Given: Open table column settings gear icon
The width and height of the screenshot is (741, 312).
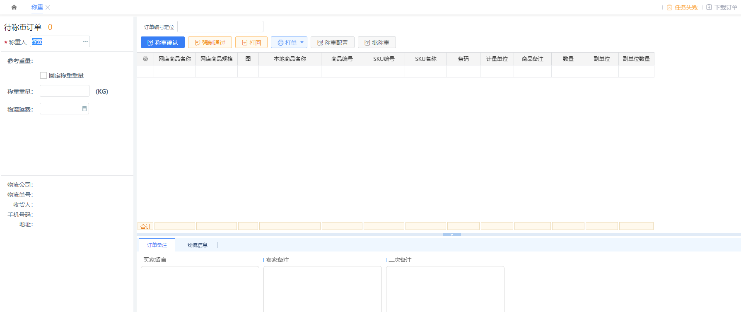Looking at the screenshot, I should click(145, 59).
